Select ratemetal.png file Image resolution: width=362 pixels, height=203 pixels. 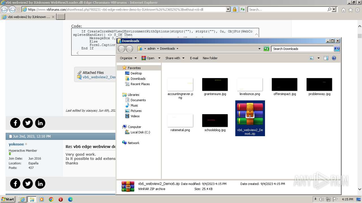coord(180,123)
